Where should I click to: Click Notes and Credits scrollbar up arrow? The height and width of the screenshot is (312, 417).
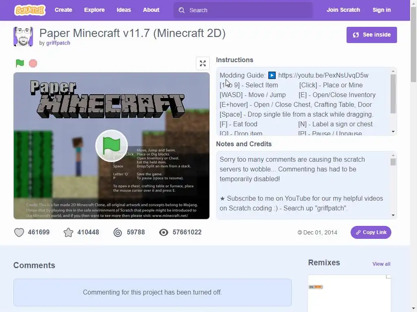(x=393, y=155)
